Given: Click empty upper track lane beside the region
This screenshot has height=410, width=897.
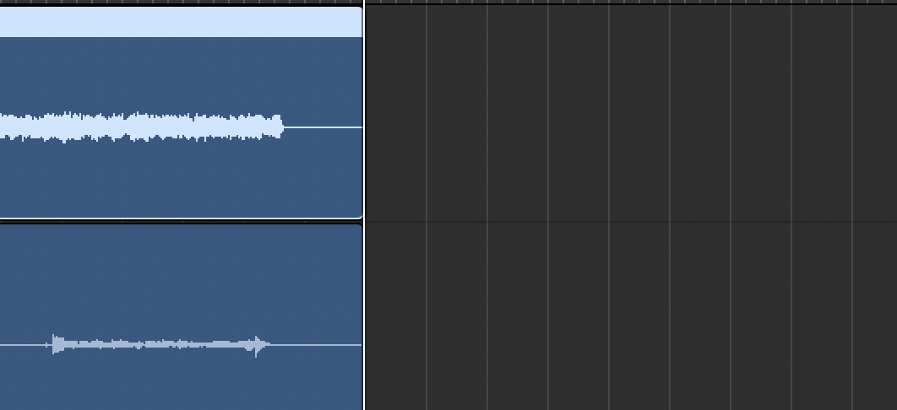Looking at the screenshot, I should 630,113.
